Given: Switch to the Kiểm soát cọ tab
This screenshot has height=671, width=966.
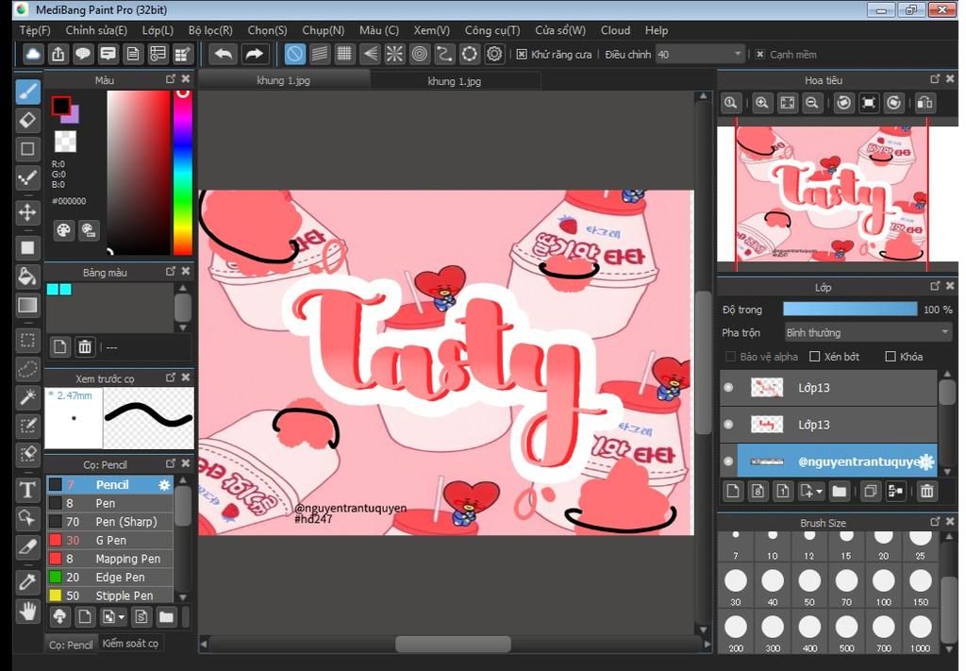Looking at the screenshot, I should (130, 644).
